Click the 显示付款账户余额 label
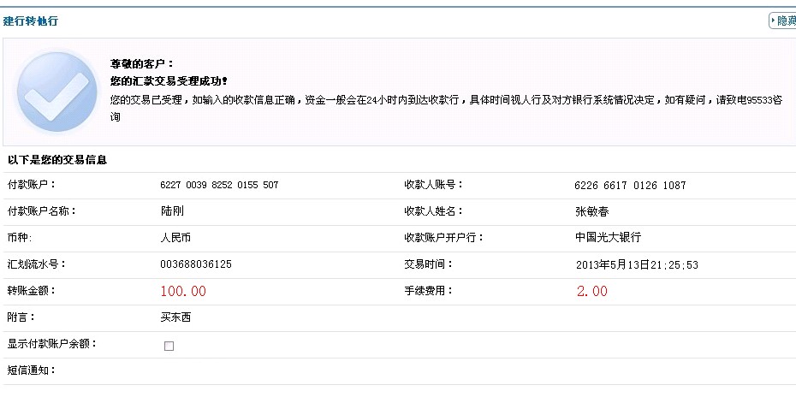Viewport: 796px width, 403px height. (x=51, y=344)
